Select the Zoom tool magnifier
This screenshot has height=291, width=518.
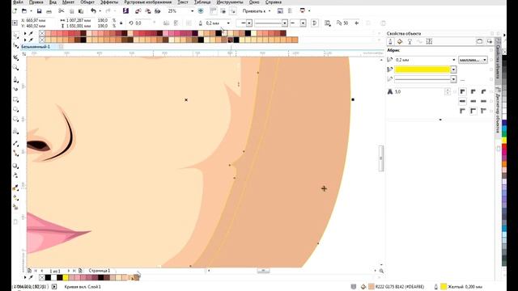coord(15,68)
